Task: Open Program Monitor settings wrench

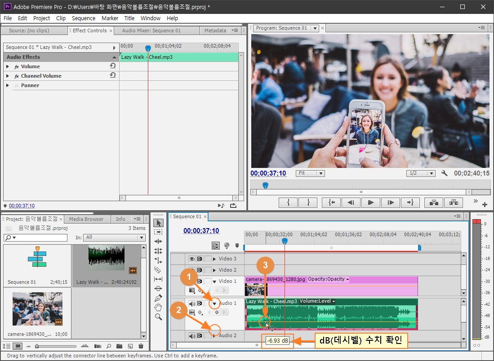Action: tap(445, 173)
